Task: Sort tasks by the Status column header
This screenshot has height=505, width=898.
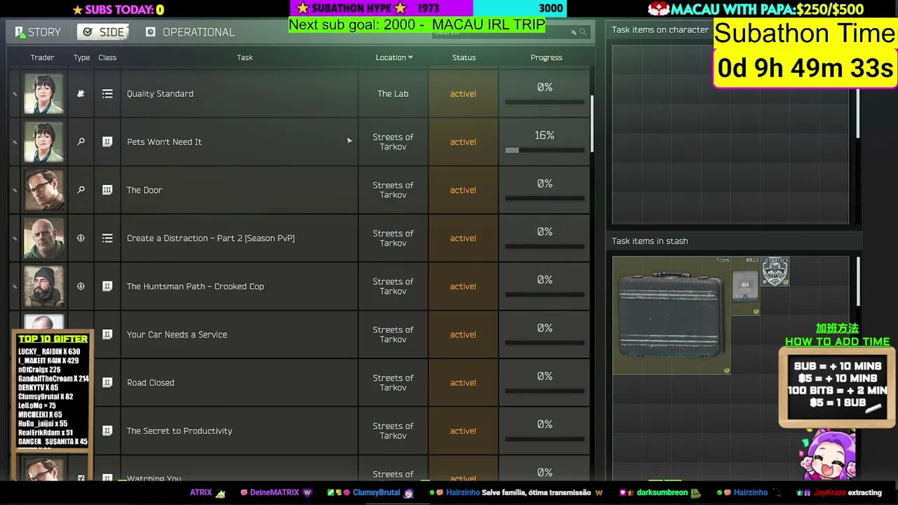Action: pyautogui.click(x=464, y=58)
